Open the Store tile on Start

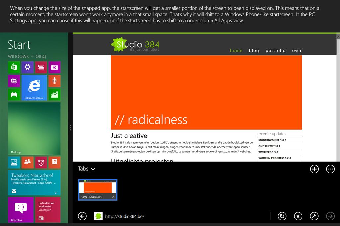(x=14, y=67)
